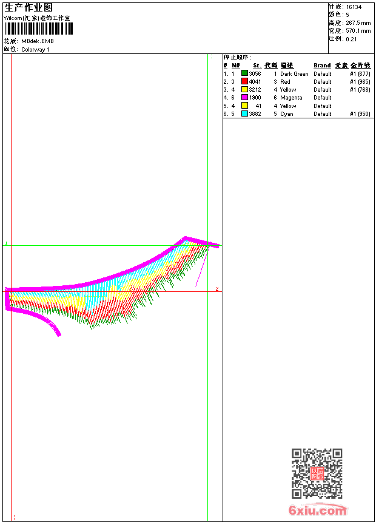Click the 'Colorway 1' label
The height and width of the screenshot is (522, 376).
point(36,50)
